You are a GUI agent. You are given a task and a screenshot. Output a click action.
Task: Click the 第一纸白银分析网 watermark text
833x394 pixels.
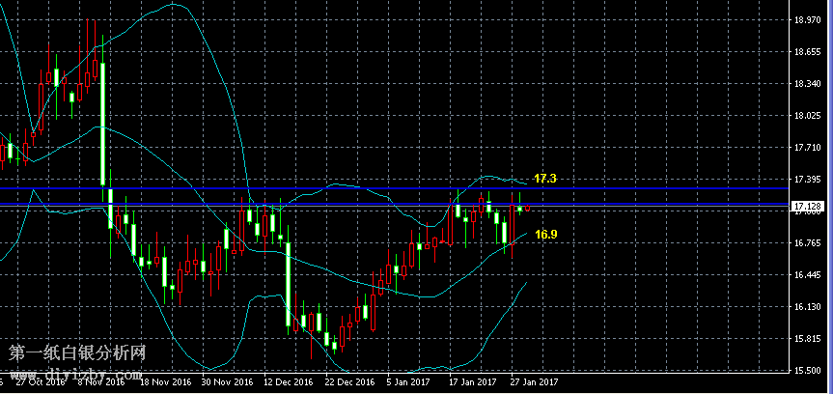[75, 353]
